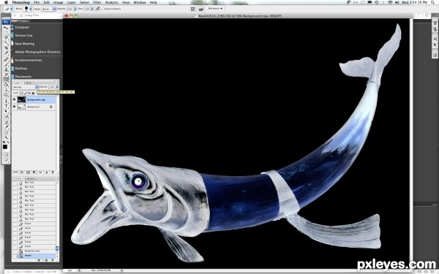Select the Eyedropper tool in toolbox
The image size is (439, 274).
pos(6,127)
